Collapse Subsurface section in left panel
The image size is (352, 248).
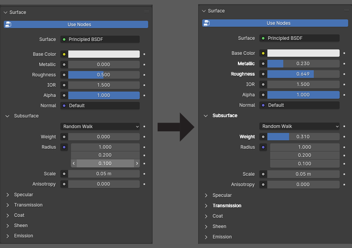tap(8, 116)
